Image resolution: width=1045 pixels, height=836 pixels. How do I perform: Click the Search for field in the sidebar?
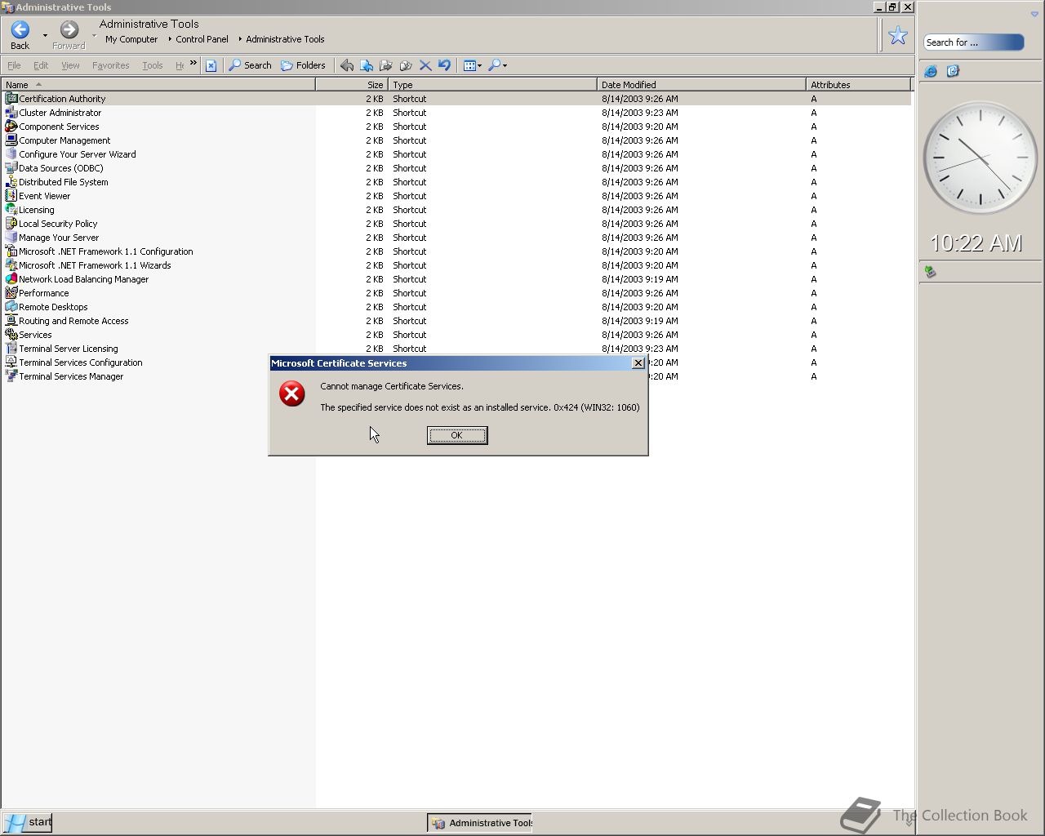click(x=973, y=42)
